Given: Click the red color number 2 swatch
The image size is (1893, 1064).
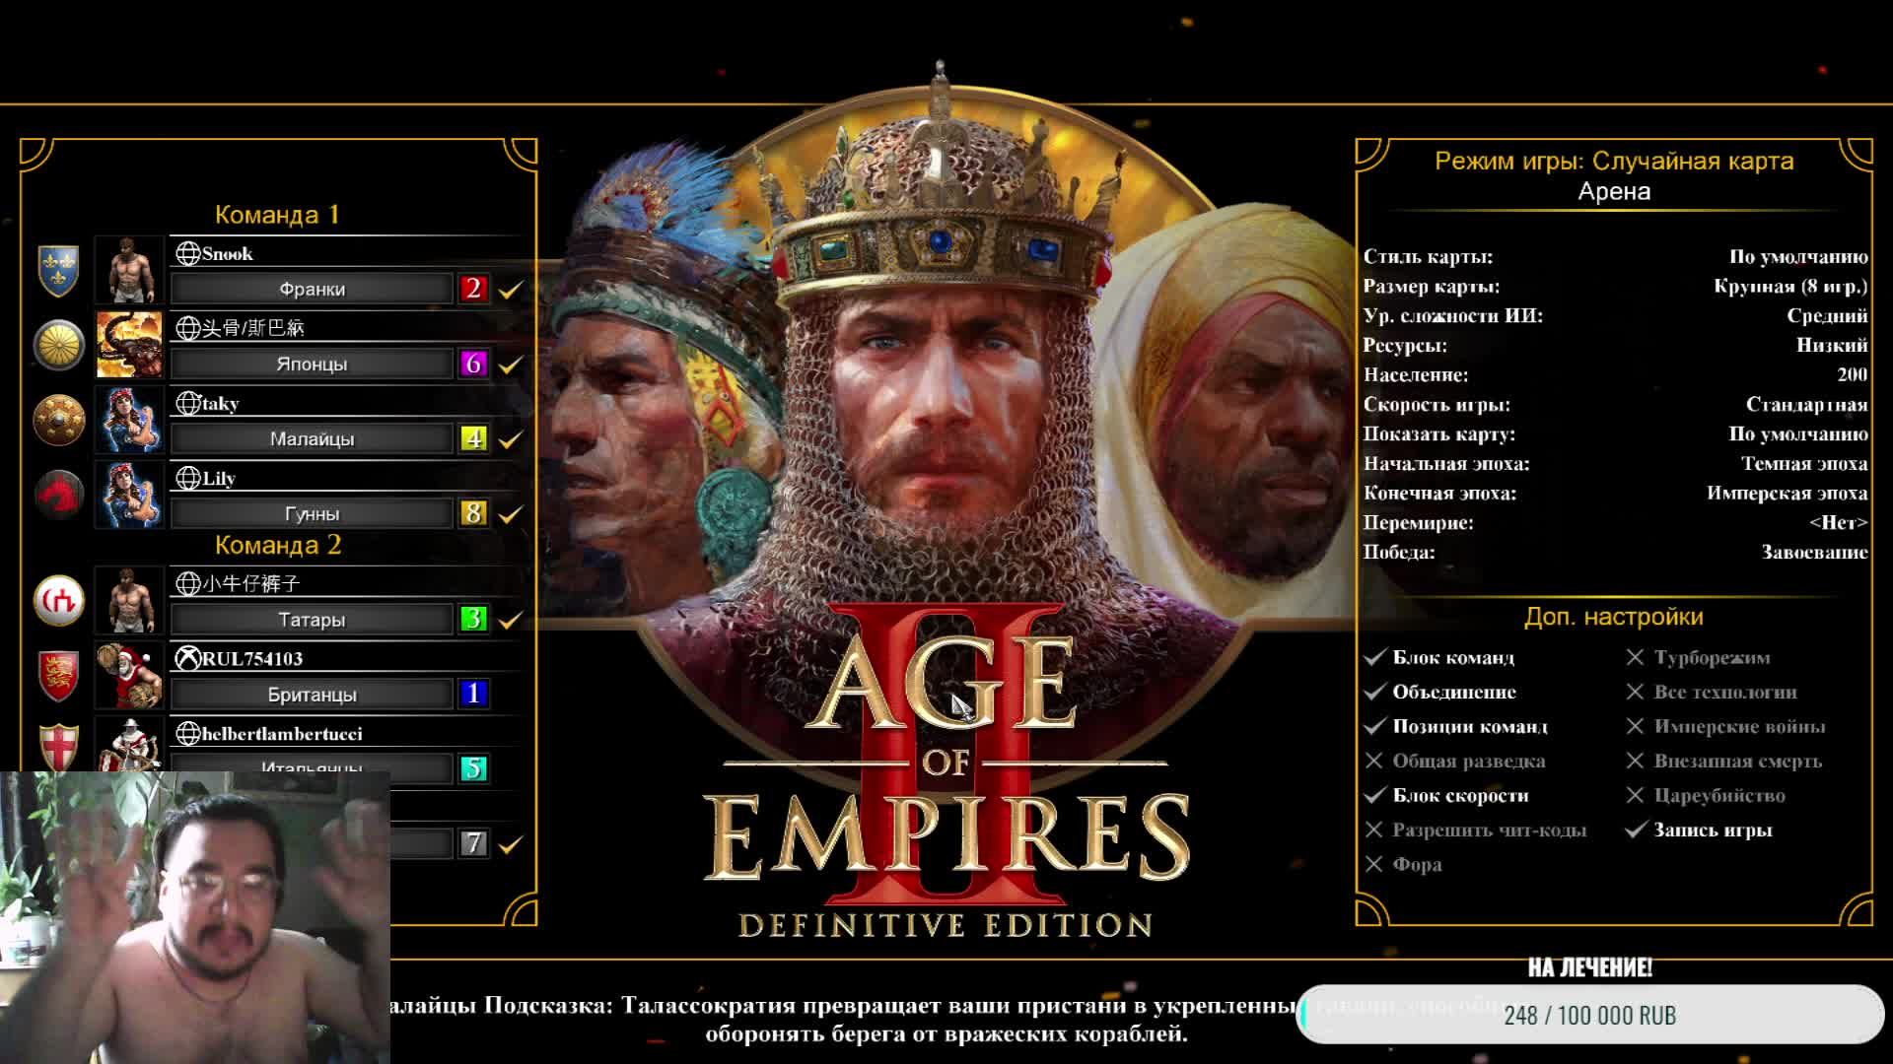Looking at the screenshot, I should click(x=473, y=289).
